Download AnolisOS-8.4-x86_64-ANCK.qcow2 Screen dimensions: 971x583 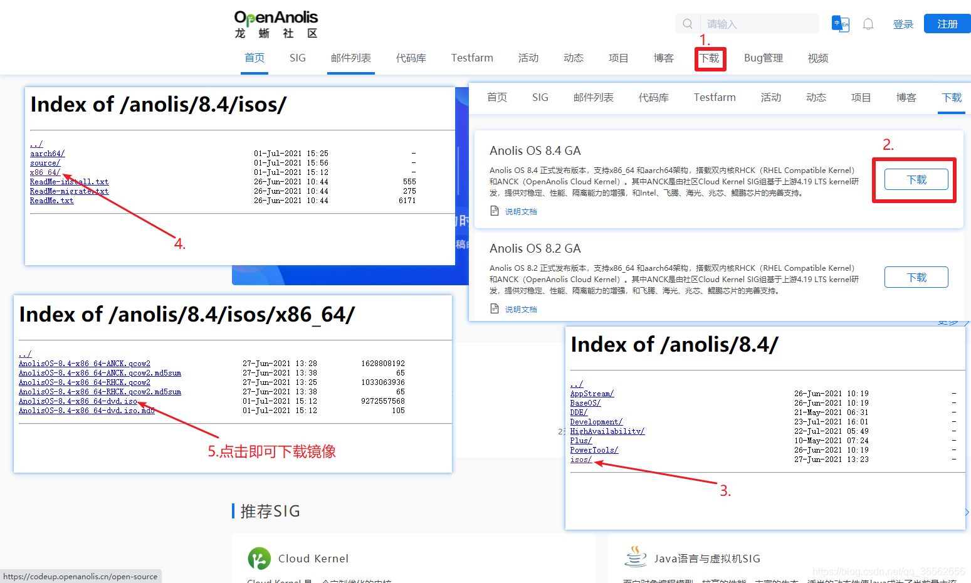(85, 364)
